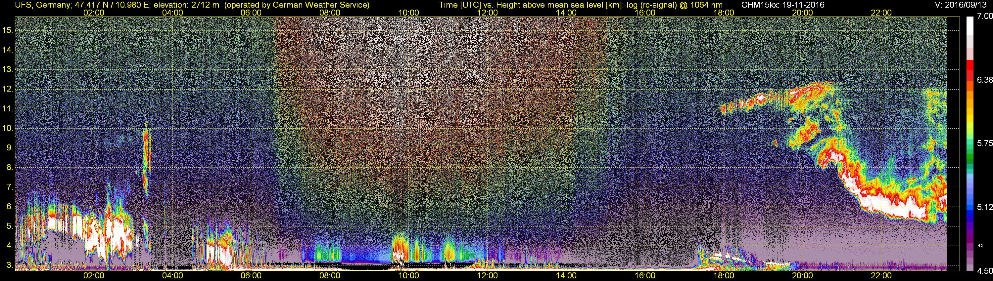Image resolution: width=993 pixels, height=281 pixels.
Task: Click the 18:00 label on the top time axis
Action: pyautogui.click(x=724, y=13)
